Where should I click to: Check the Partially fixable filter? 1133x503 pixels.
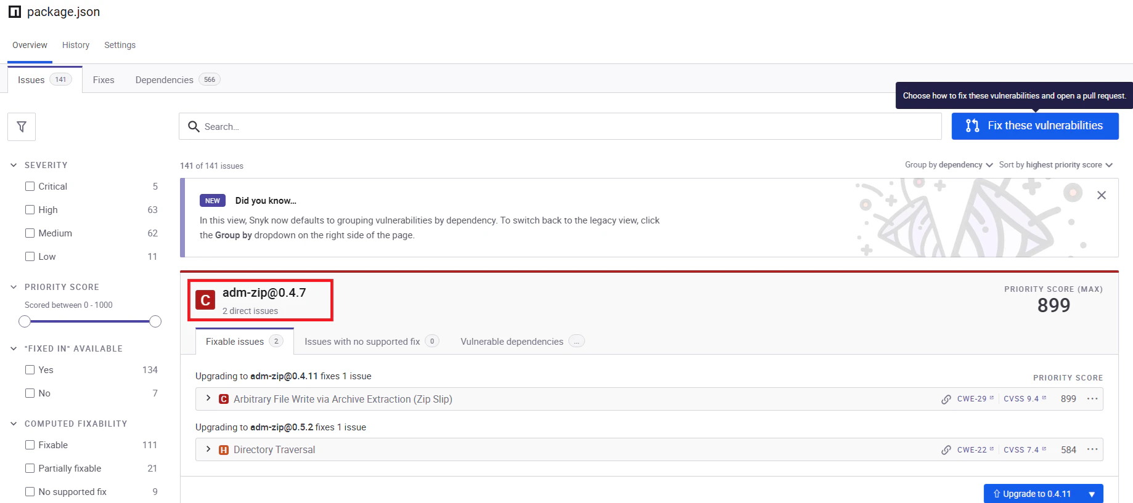(30, 469)
